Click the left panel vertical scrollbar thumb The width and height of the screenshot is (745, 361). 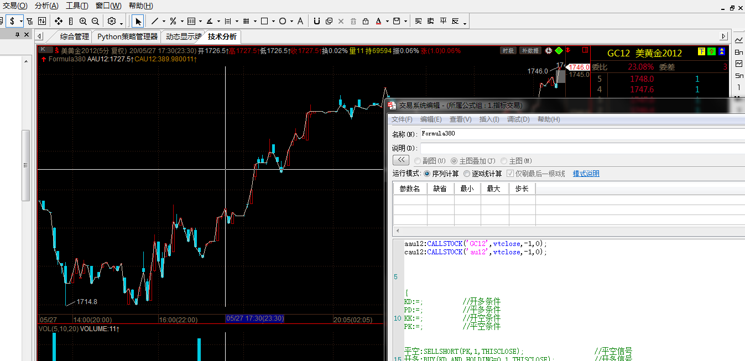click(25, 165)
